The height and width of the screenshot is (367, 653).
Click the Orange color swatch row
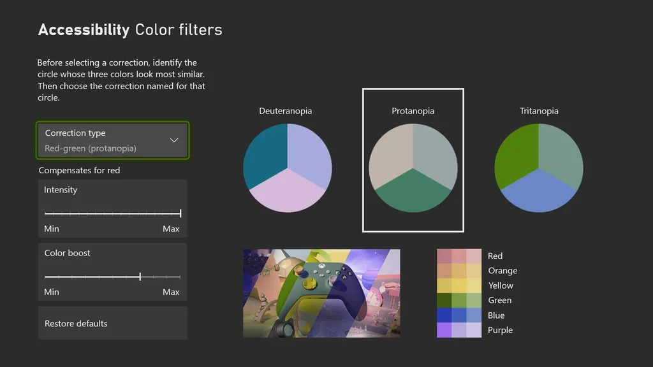point(459,271)
